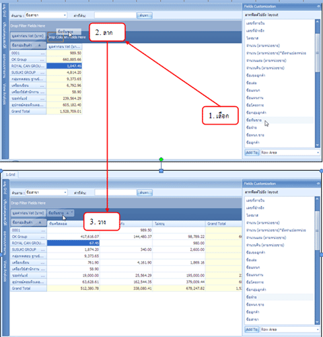Click the search value box in the upper window
Viewport: 323px width, 337px height.
pyautogui.click(x=116, y=15)
